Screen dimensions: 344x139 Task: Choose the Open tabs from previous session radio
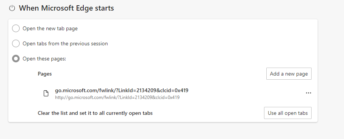pyautogui.click(x=16, y=43)
